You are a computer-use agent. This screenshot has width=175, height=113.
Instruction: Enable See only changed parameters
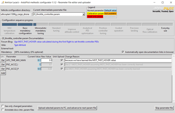coord(3,106)
